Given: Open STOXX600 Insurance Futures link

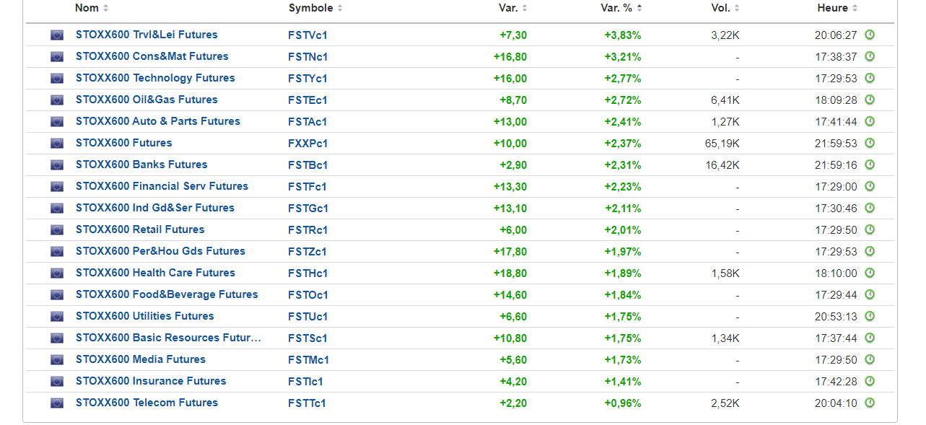Looking at the screenshot, I should (151, 381).
